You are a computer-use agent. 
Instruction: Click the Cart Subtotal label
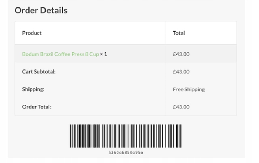[x=39, y=72]
